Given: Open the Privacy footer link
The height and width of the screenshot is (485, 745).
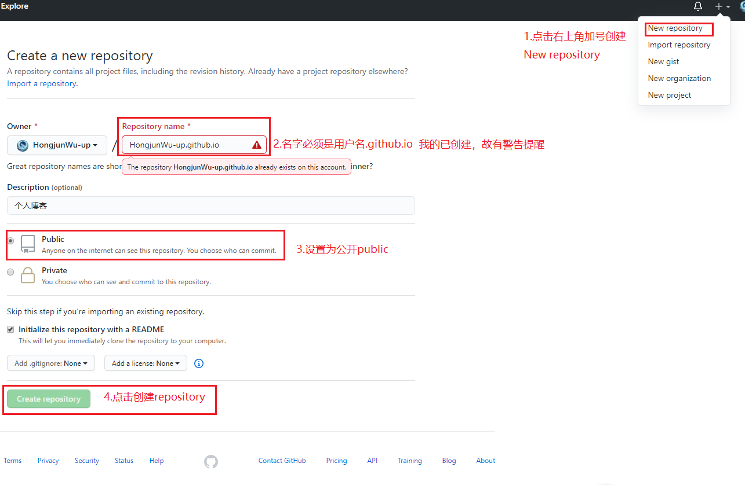Looking at the screenshot, I should click(x=48, y=461).
